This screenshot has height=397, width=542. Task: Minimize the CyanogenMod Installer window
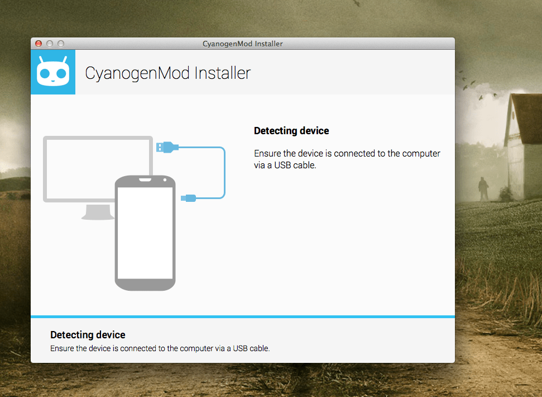point(50,44)
